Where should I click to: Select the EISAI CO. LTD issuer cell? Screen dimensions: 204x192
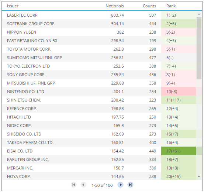click(x=20, y=151)
